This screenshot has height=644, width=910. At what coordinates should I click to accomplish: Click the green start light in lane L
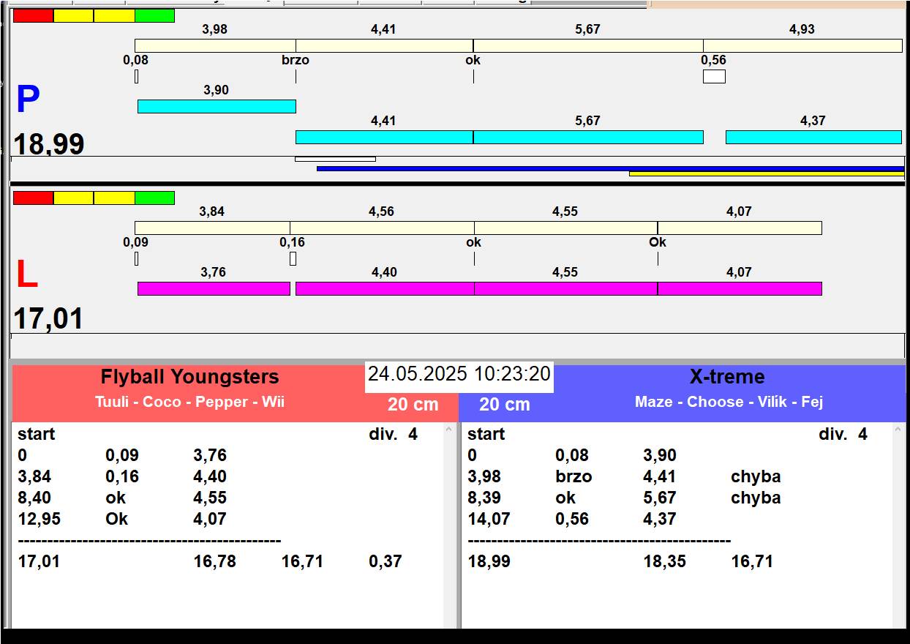click(x=154, y=198)
